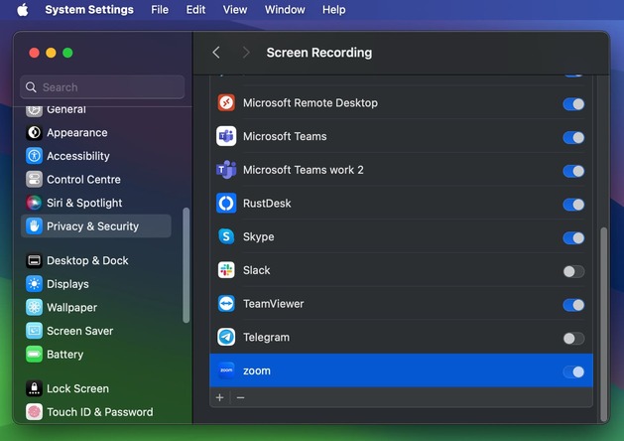Screen dimensions: 624x441
Task: Click the sidebar vertical scrollbar
Action: 186,265
